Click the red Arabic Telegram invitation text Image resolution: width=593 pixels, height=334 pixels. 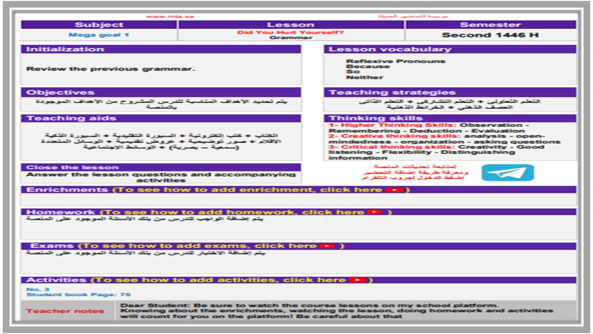(x=415, y=172)
